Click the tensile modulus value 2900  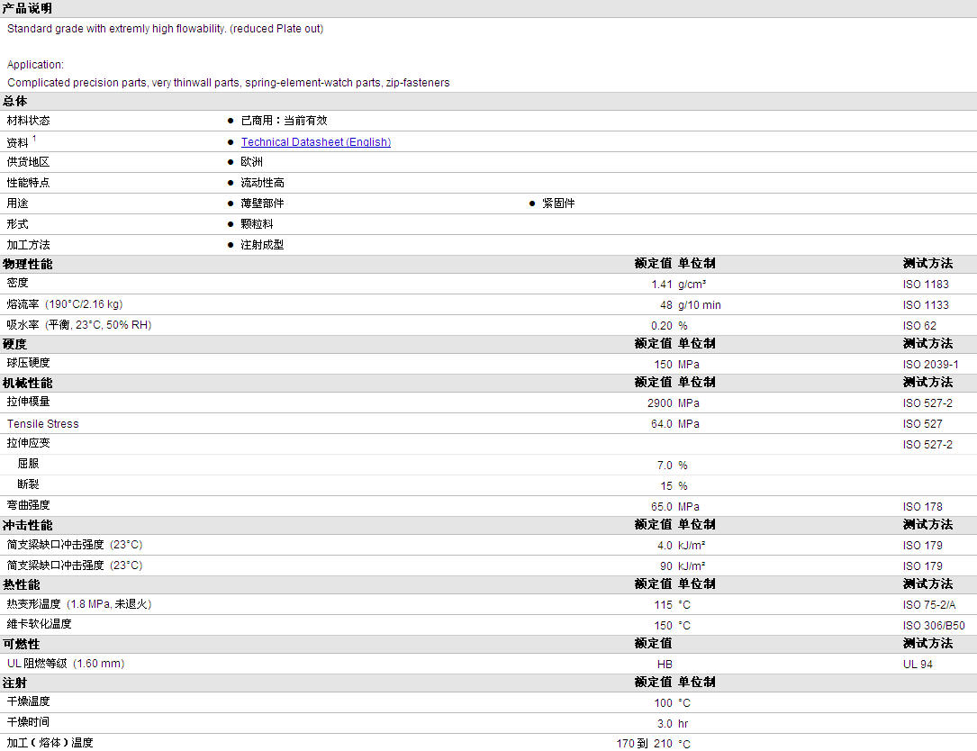[x=660, y=403]
